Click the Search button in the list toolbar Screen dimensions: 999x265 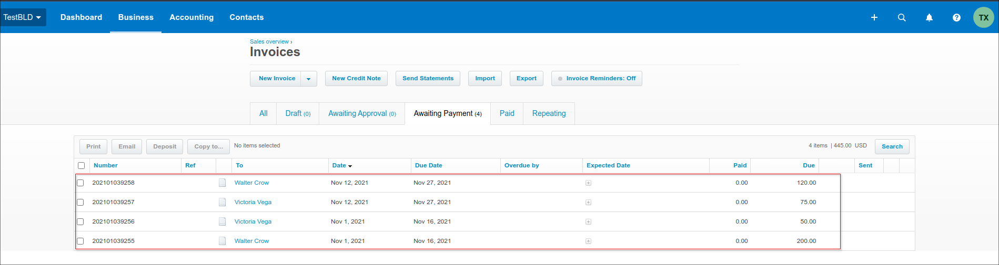pyautogui.click(x=892, y=146)
